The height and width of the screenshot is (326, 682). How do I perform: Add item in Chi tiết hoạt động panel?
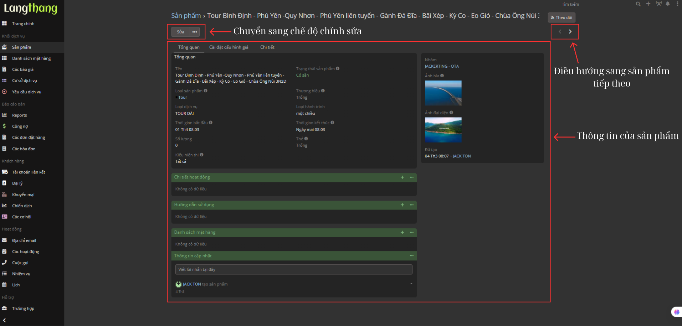402,177
